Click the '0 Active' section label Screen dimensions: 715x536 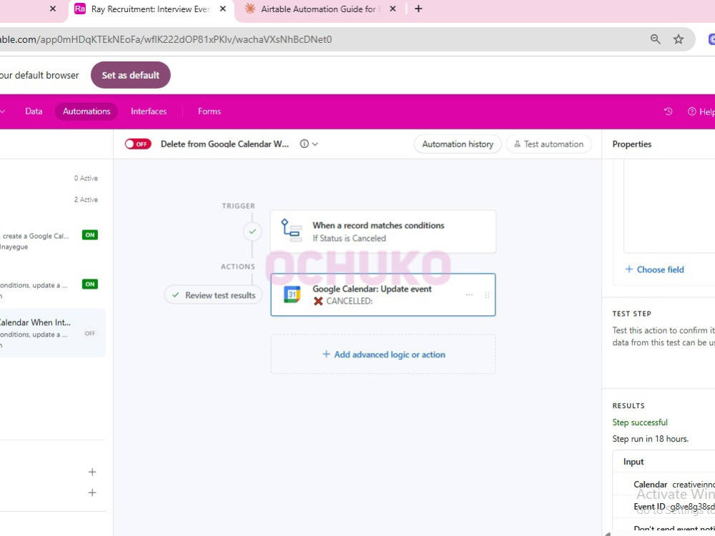[x=86, y=178]
